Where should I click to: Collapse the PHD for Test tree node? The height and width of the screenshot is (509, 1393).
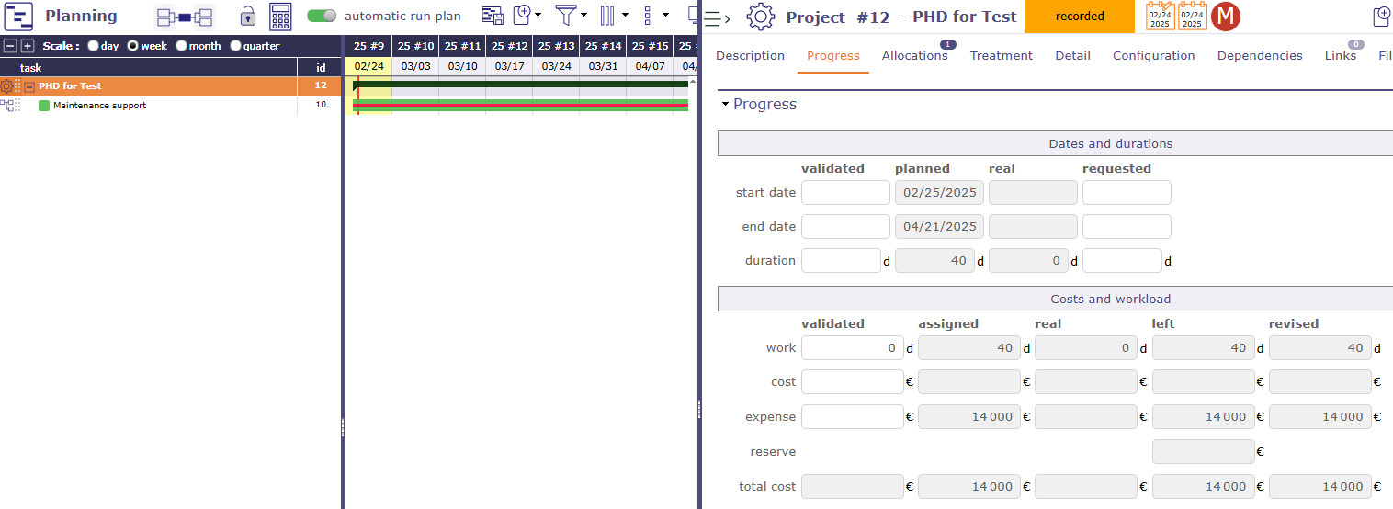point(29,86)
